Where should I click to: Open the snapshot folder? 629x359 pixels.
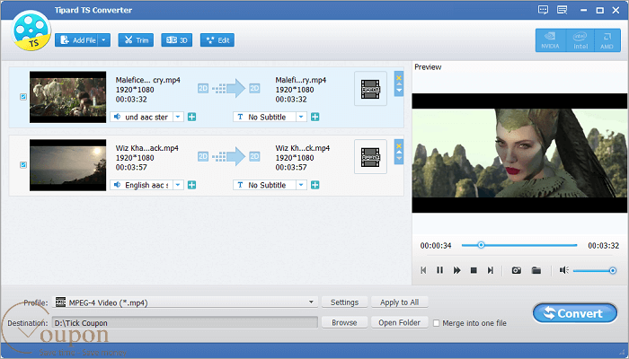pyautogui.click(x=536, y=270)
